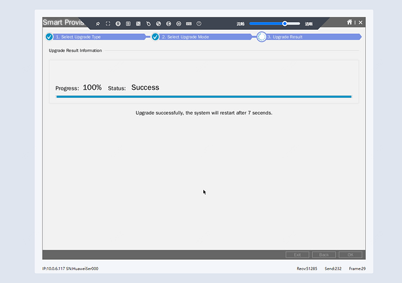Toggle the fullscreen icon in the toolbar
Screen dimensions: 402x283
point(108,24)
